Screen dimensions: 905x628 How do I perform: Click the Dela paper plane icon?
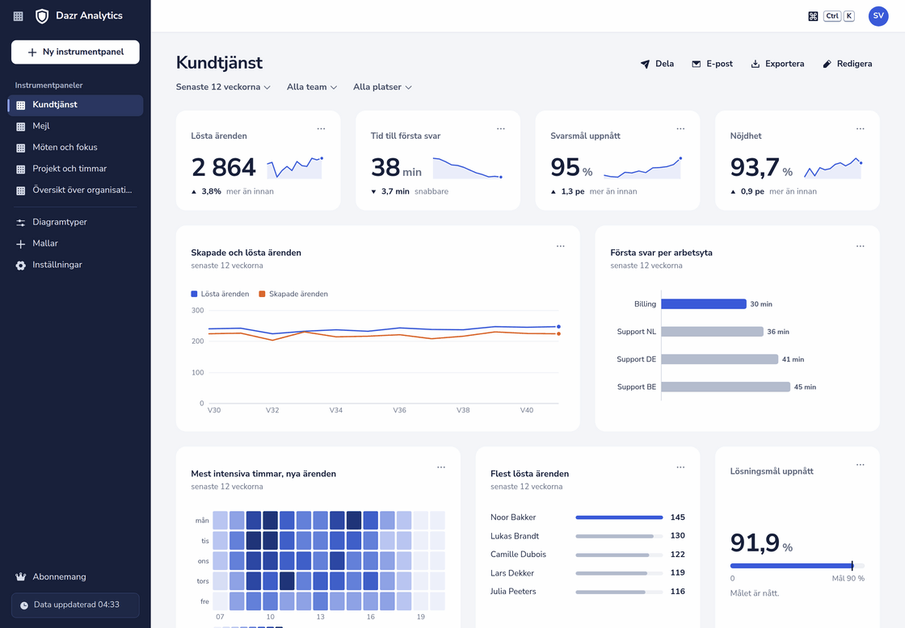click(646, 64)
